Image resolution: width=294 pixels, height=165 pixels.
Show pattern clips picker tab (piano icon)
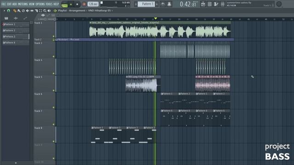tap(6, 18)
